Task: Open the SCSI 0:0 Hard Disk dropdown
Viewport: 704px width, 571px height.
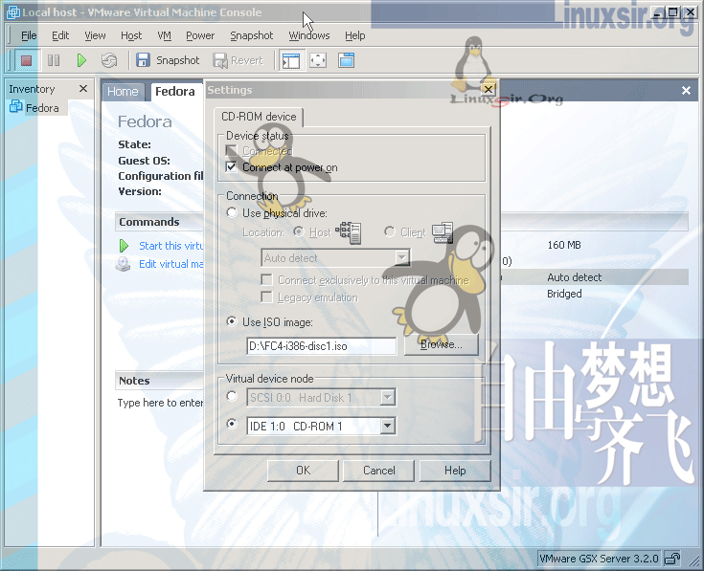Action: 388,398
